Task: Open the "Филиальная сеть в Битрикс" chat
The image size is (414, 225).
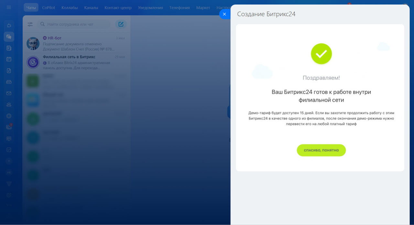Action: [x=76, y=62]
